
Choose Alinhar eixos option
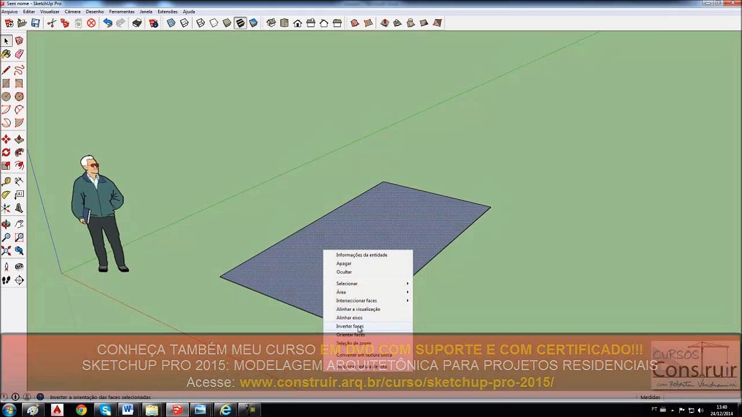(x=368, y=318)
